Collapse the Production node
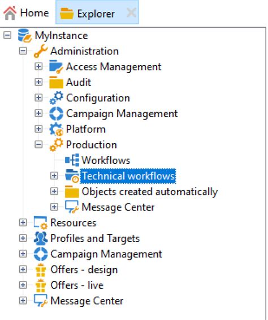268x320 pixels. [38, 145]
